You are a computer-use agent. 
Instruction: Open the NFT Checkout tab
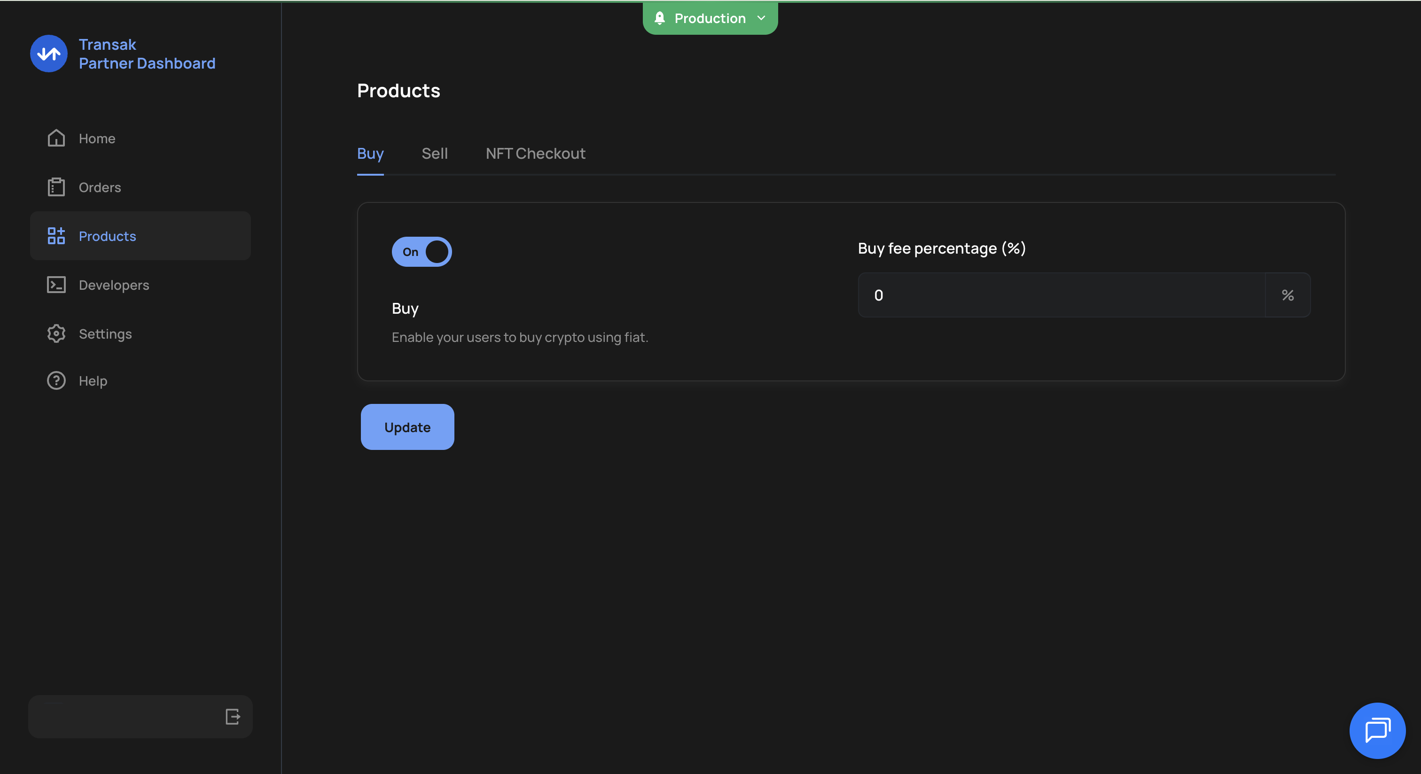tap(535, 153)
